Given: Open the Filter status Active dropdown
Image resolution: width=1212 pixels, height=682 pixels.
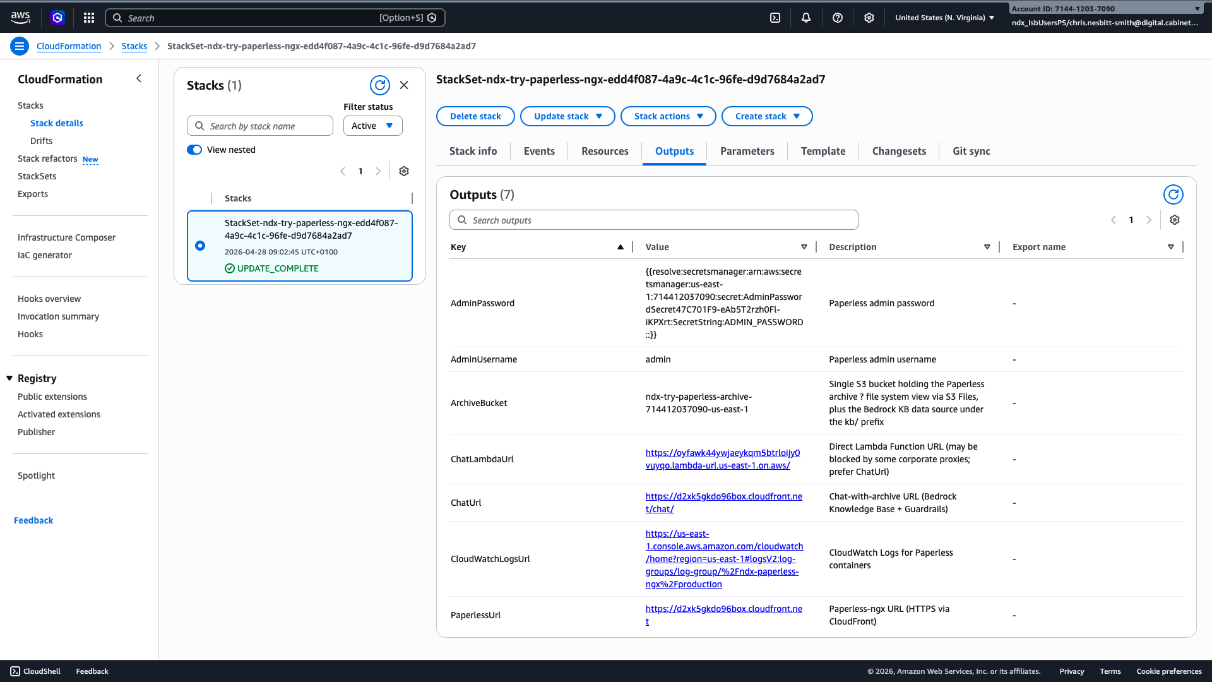Looking at the screenshot, I should [x=372, y=126].
